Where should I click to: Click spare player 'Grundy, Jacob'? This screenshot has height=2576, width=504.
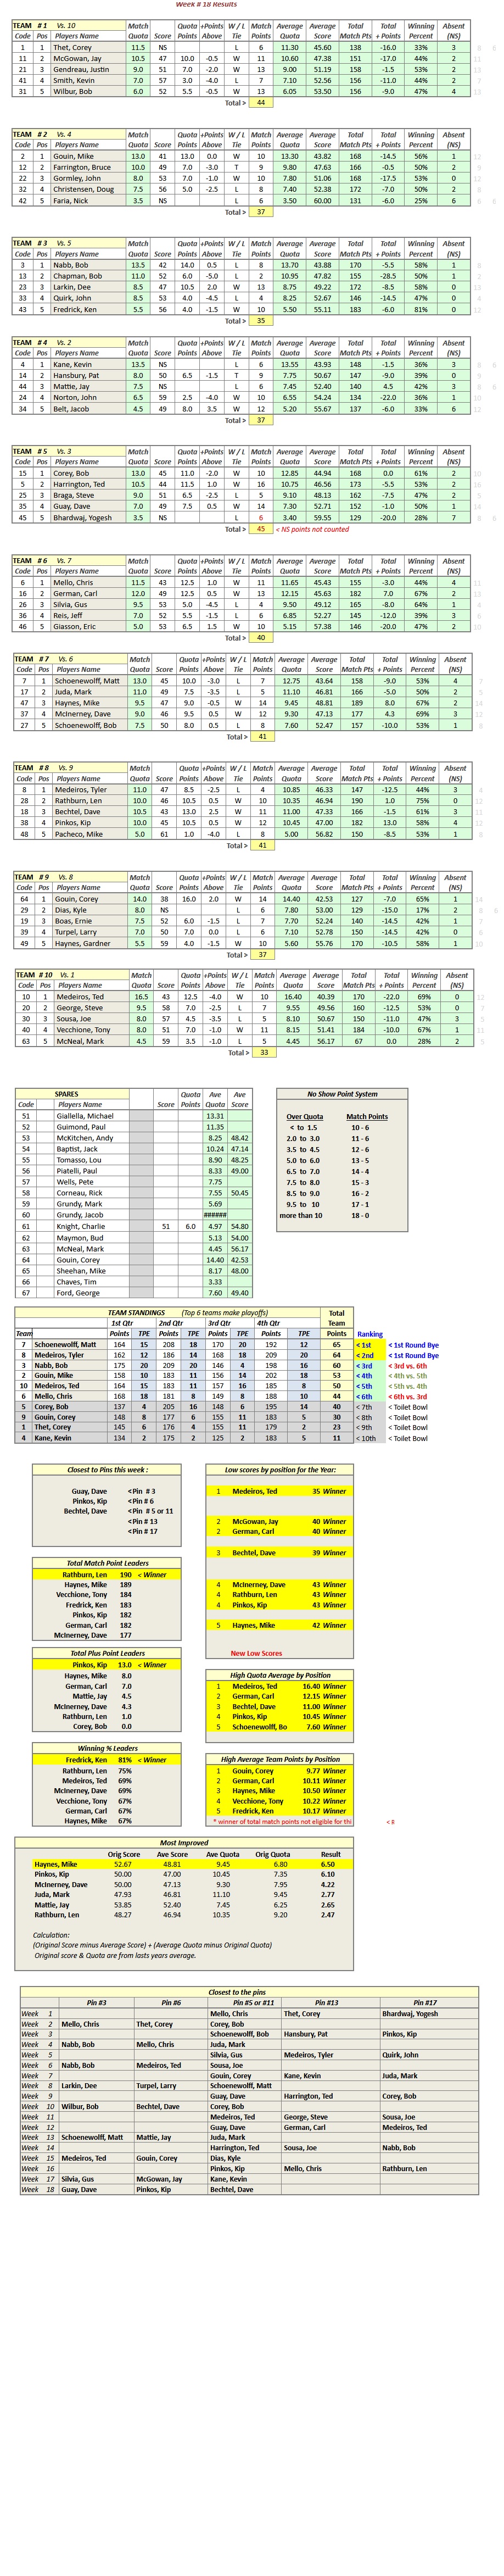[x=79, y=1214]
